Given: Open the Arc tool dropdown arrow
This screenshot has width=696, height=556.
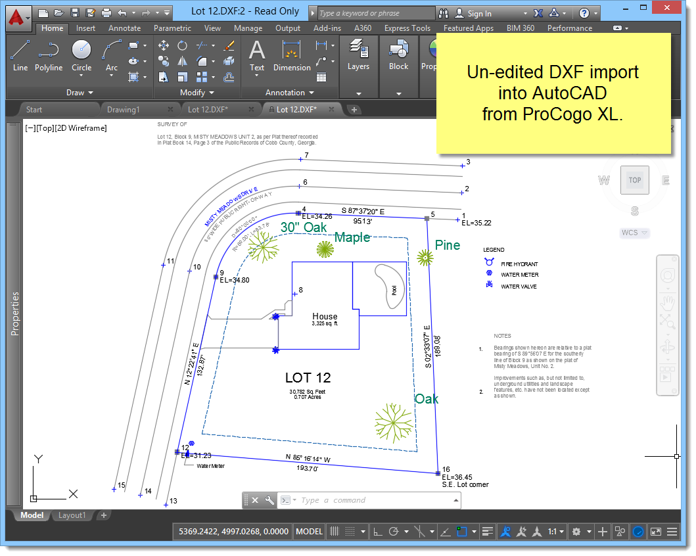Looking at the screenshot, I should coord(112,76).
